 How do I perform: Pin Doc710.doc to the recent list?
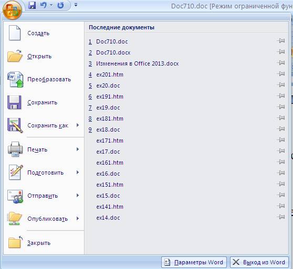281,40
